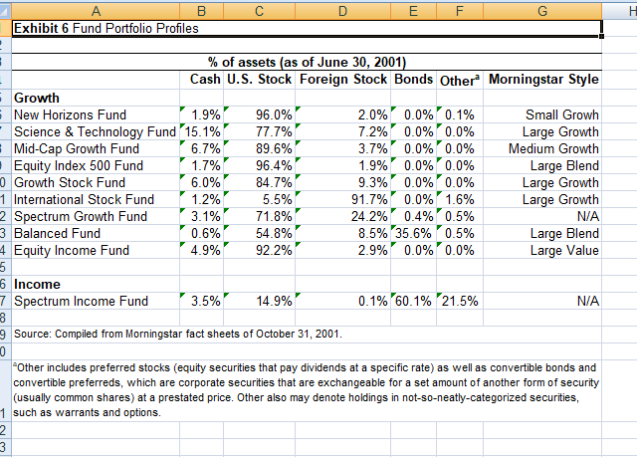Click the 'New Horizons Fund' cell
Image resolution: width=637 pixels, height=457 pixels.
click(x=96, y=114)
